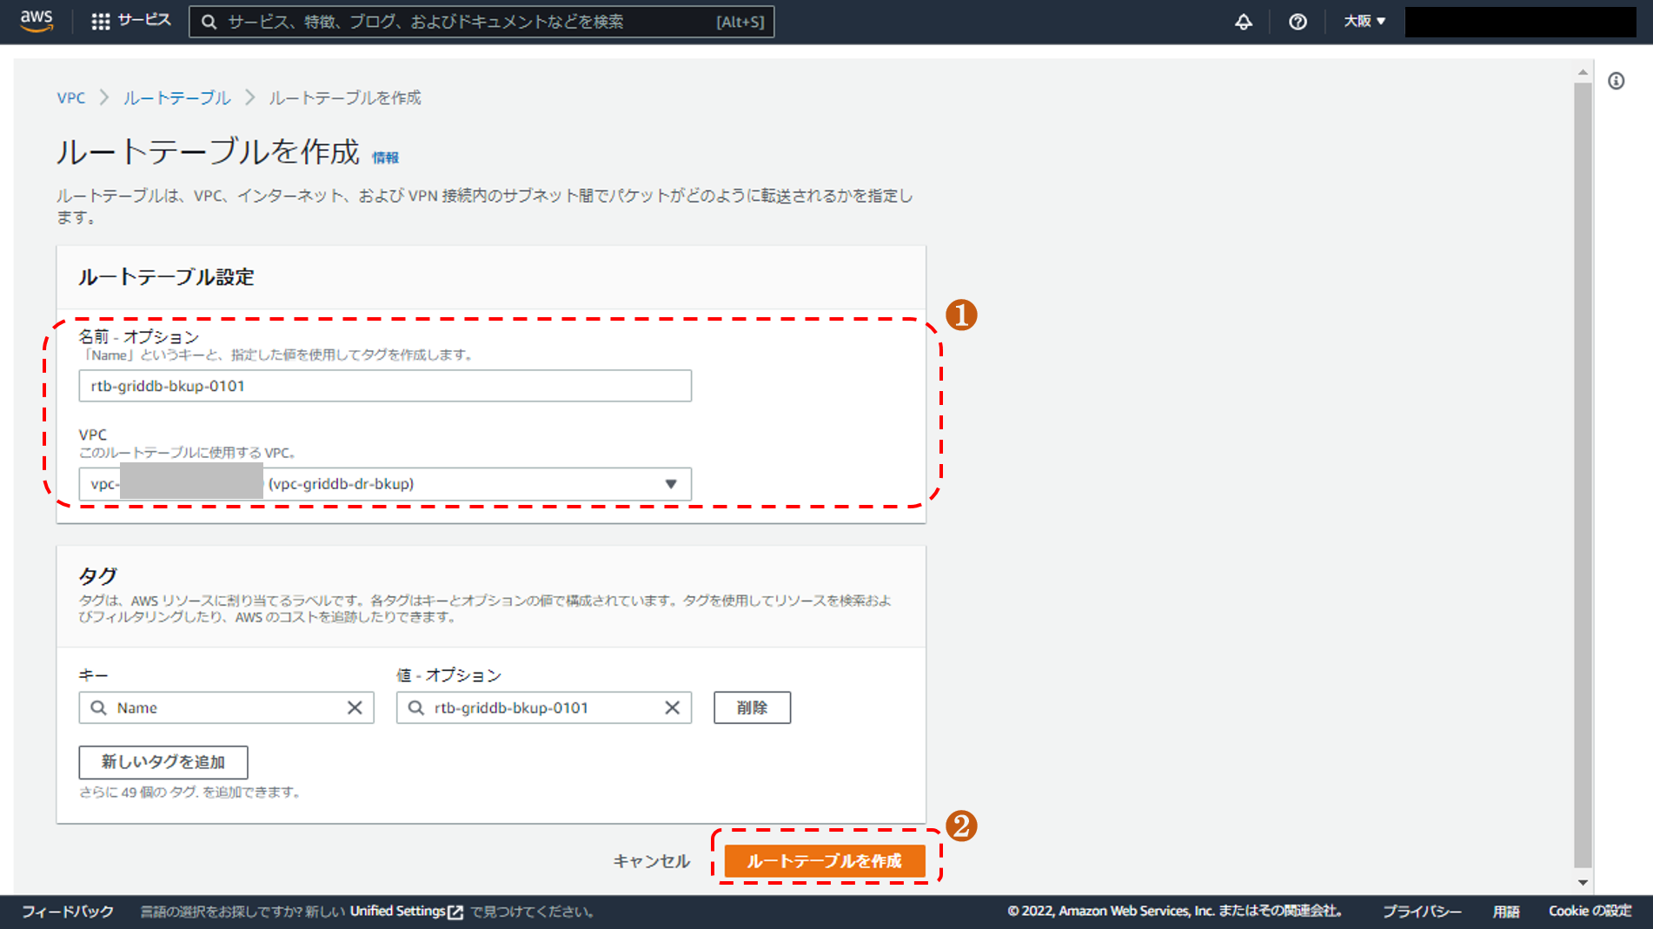Expand the 大阪 region dropdown
The height and width of the screenshot is (929, 1653).
[1364, 21]
